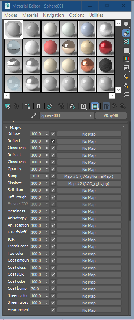Click the Maps rollout drag grip

coord(124,127)
